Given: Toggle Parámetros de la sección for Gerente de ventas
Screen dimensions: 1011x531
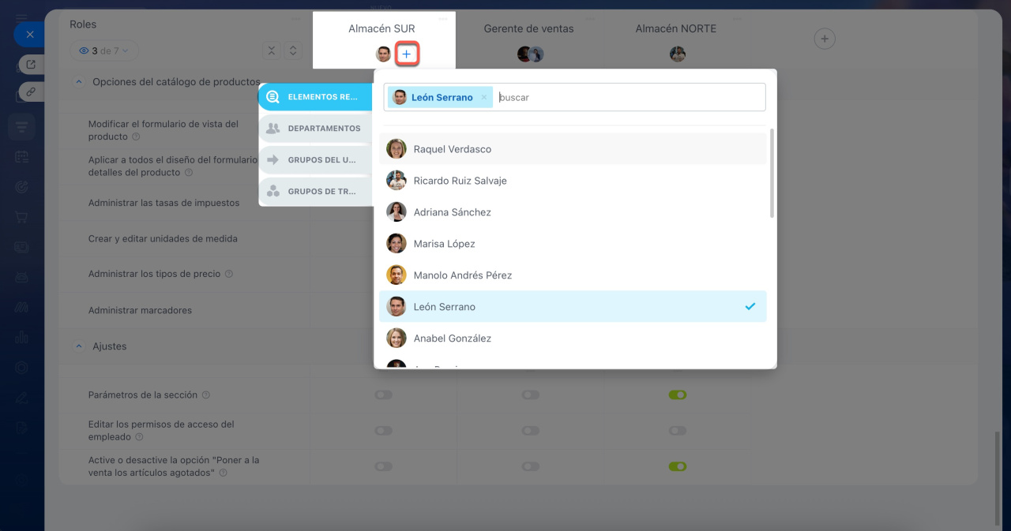Looking at the screenshot, I should click(530, 395).
